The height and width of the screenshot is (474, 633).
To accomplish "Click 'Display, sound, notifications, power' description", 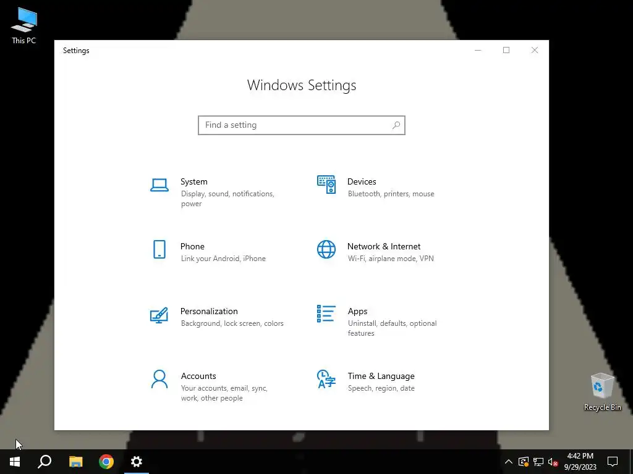I will click(227, 199).
